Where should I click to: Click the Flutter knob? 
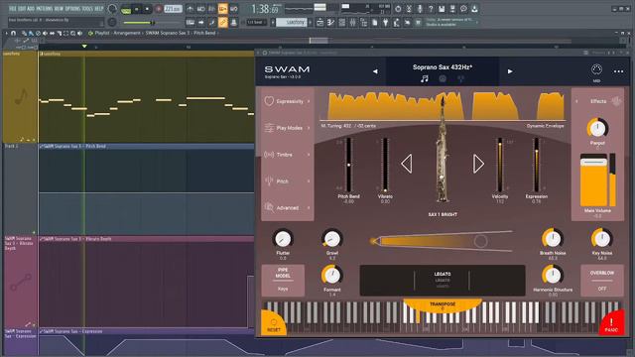click(283, 239)
